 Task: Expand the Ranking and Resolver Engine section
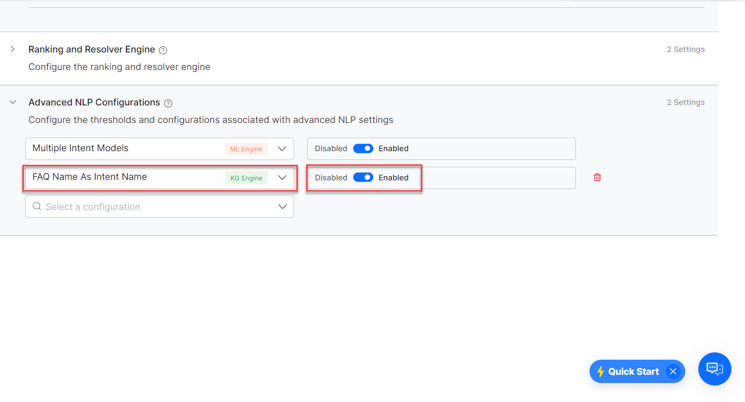(x=13, y=49)
